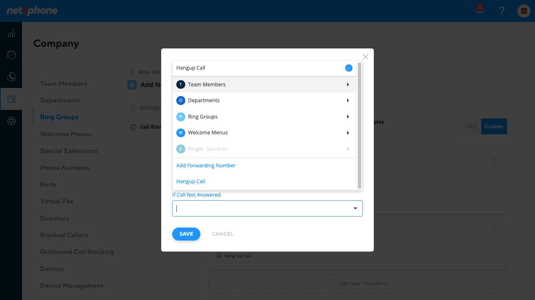The width and height of the screenshot is (535, 300).
Task: Click the SAVE button
Action: 186,234
